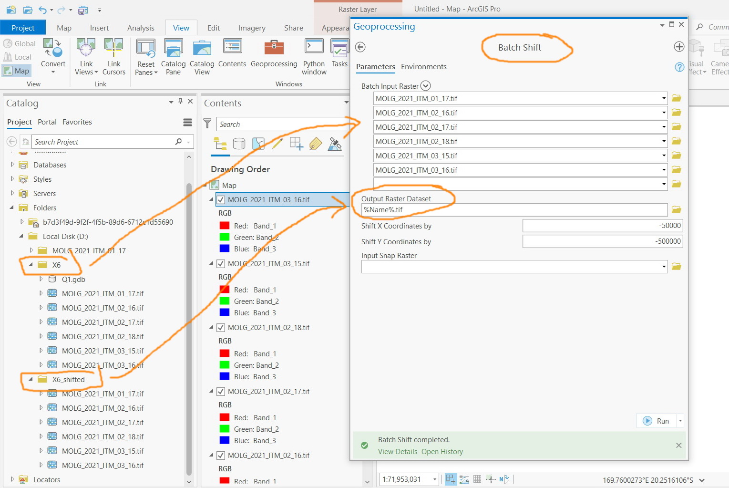This screenshot has height=488, width=729.
Task: Uncheck the MOLG_2021_ITM_02_17.tif layer visibility
Action: click(221, 392)
